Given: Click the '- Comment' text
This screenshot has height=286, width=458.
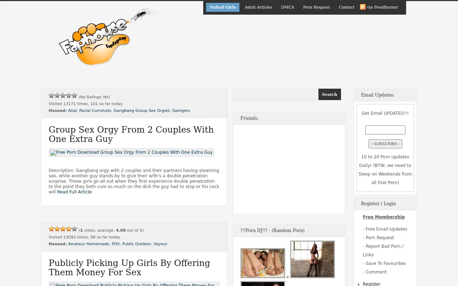Looking at the screenshot, I should [375, 272].
